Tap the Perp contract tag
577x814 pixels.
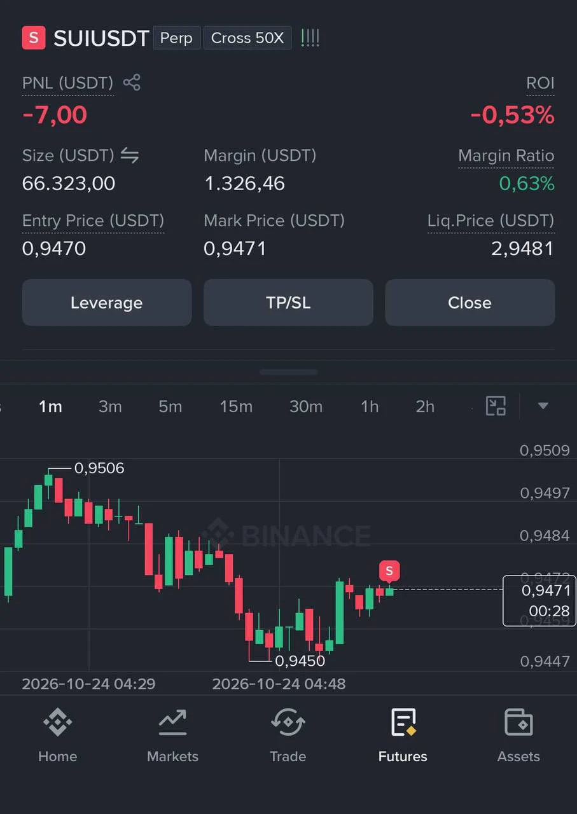177,38
